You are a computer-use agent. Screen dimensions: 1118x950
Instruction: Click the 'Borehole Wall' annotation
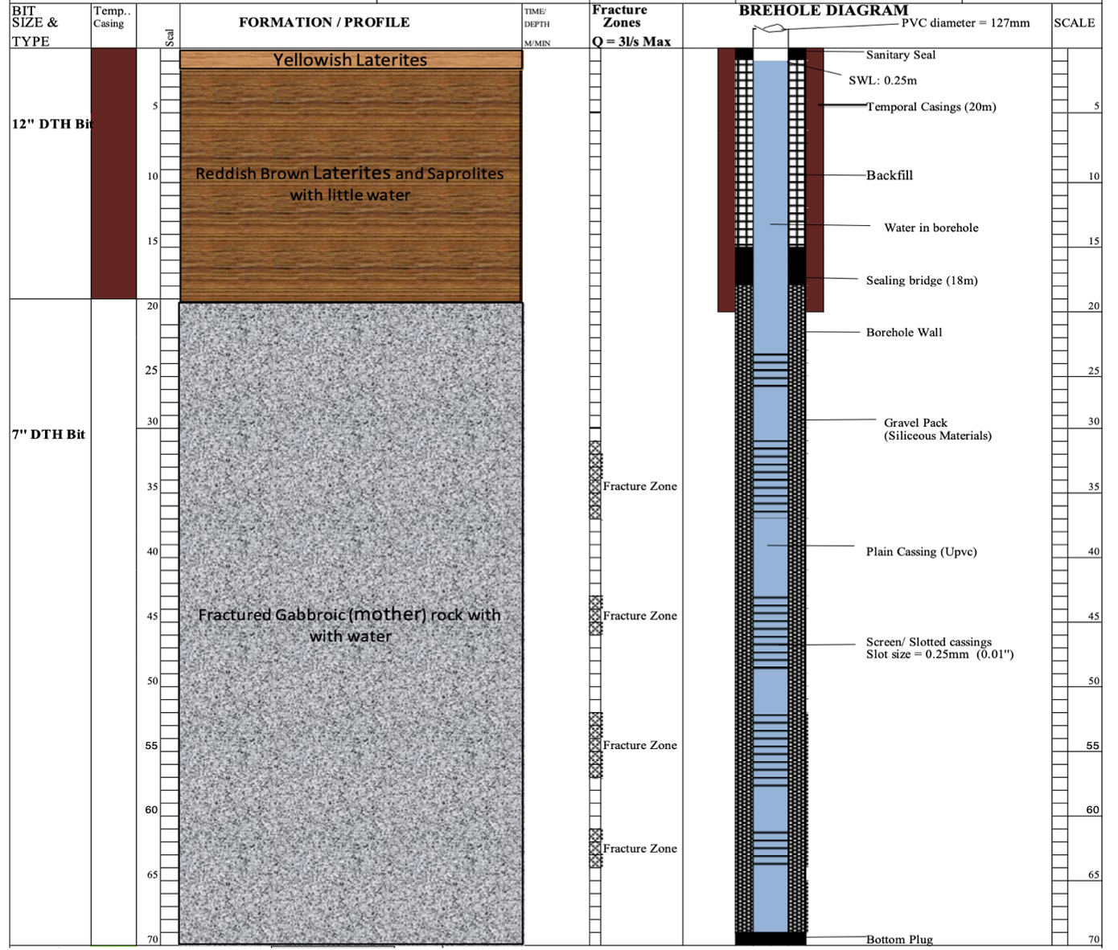click(x=904, y=332)
